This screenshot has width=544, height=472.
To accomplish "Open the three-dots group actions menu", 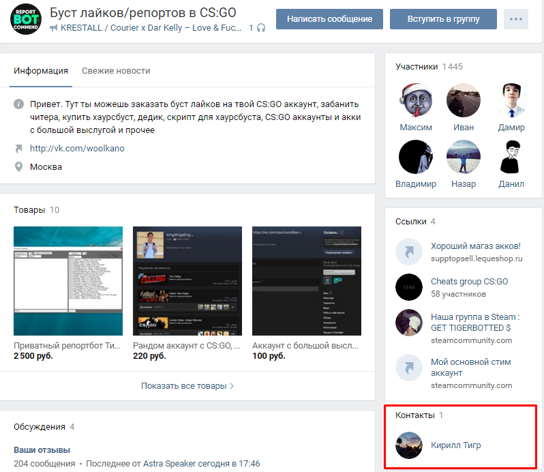I will 516,19.
